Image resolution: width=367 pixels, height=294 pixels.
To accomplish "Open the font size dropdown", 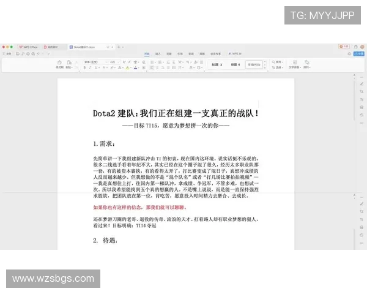I will 113,62.
